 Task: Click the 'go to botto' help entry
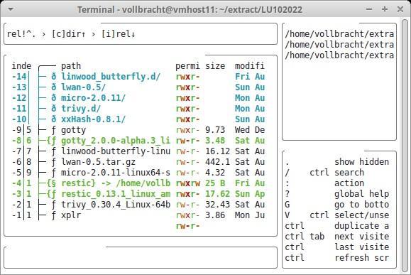coord(361,205)
